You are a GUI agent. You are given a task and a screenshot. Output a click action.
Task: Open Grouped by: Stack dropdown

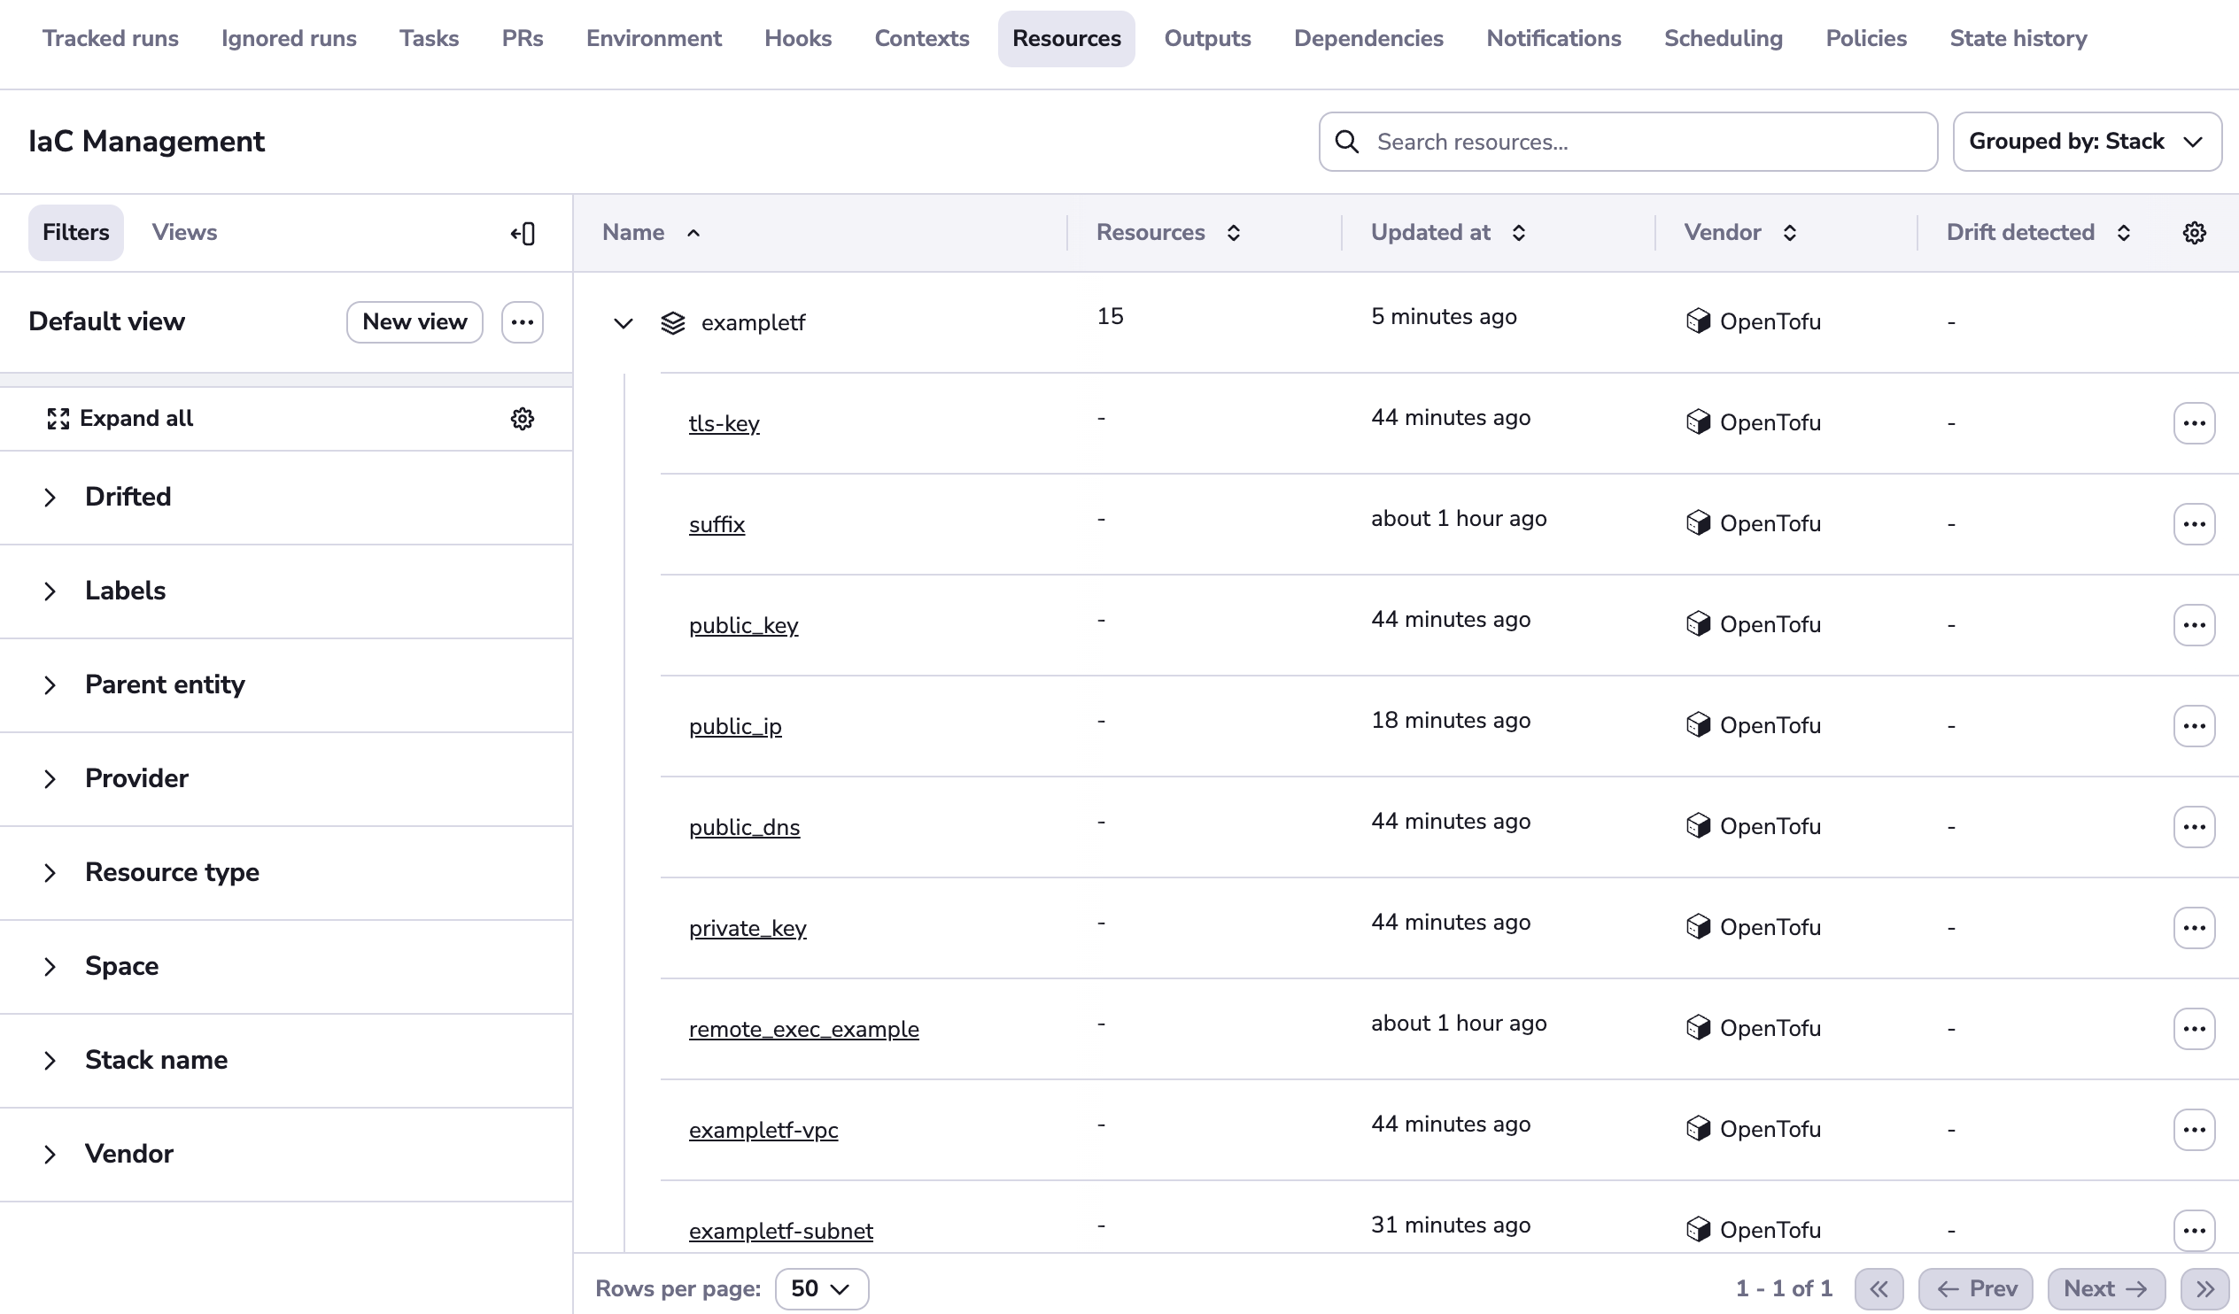pos(2086,142)
